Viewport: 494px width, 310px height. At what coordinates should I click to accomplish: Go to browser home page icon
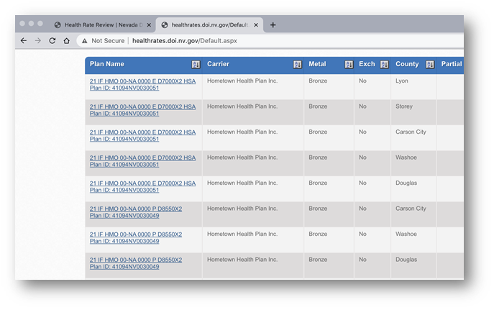[x=67, y=41]
